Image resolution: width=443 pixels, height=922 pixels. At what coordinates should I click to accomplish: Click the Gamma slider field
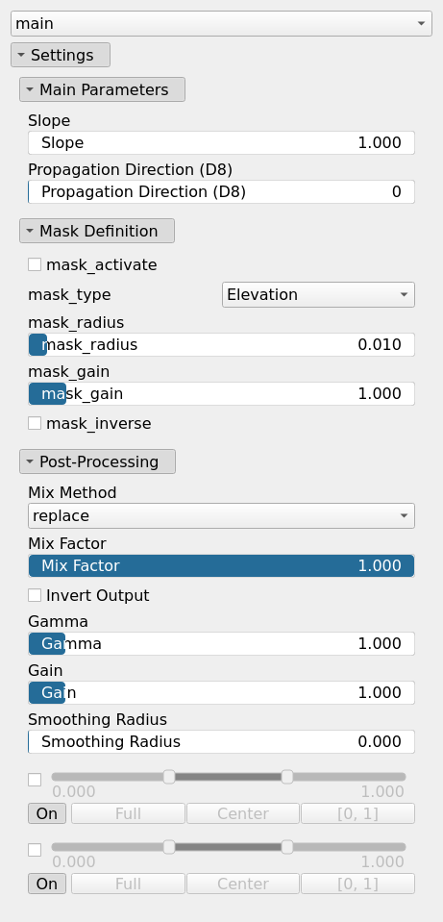[221, 644]
